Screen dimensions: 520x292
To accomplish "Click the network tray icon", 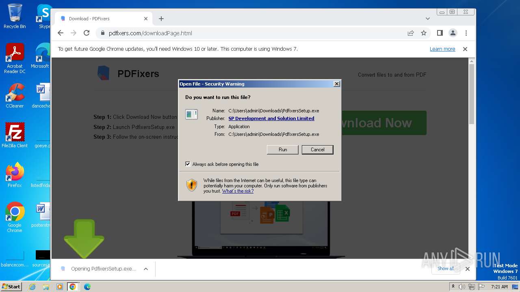I will click(x=471, y=287).
